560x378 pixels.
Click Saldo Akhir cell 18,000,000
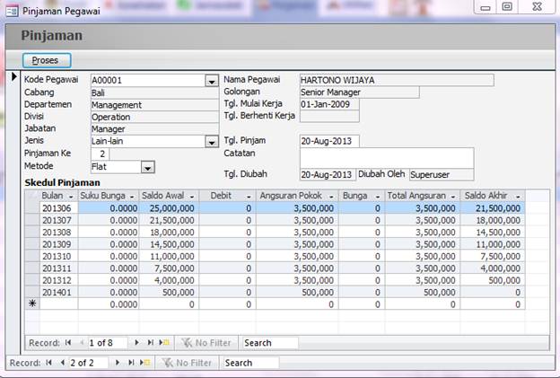(493, 220)
